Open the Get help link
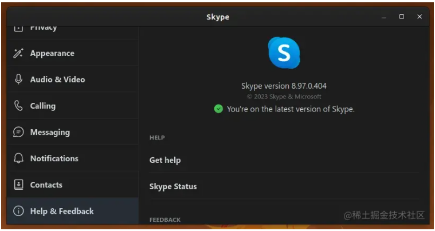This screenshot has width=435, height=231. (284, 160)
